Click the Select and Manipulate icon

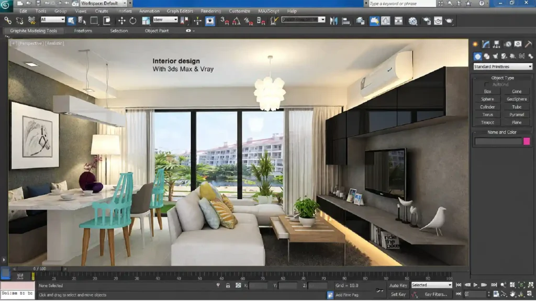tap(197, 21)
